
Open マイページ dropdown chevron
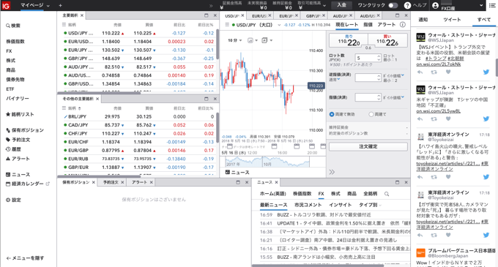[48, 6]
